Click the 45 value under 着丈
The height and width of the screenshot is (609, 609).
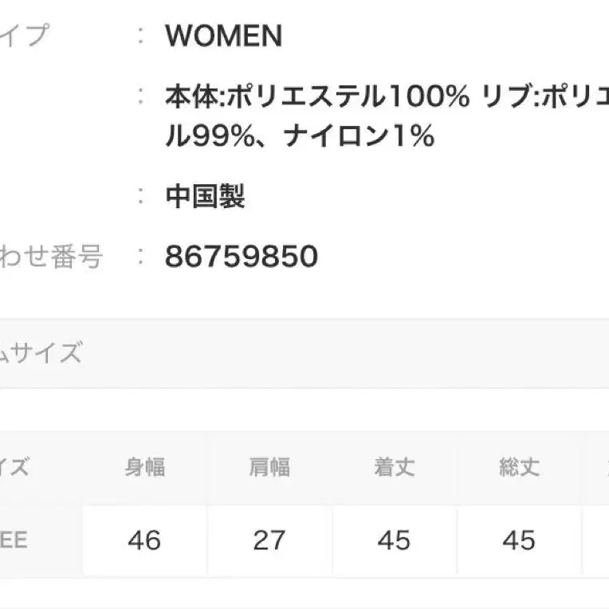tap(394, 540)
